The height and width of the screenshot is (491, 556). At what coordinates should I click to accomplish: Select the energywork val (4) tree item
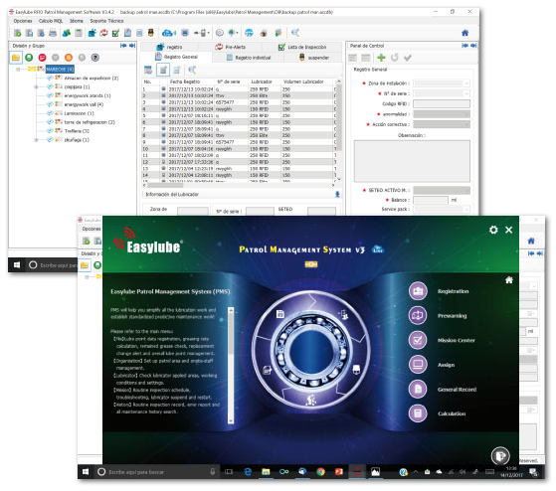pos(84,104)
